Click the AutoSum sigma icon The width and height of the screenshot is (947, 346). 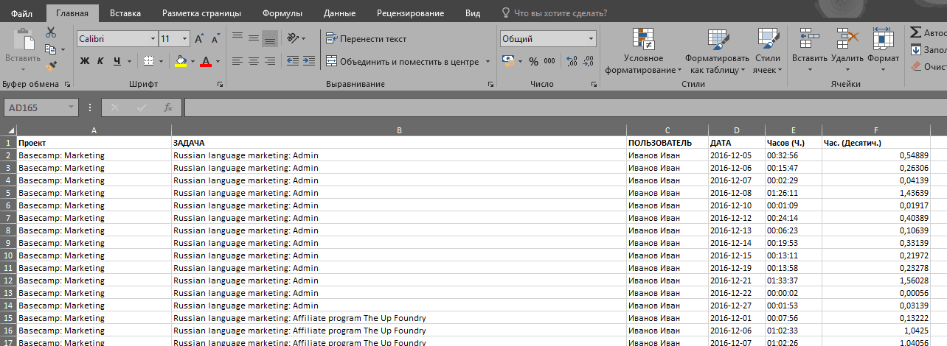[x=915, y=32]
